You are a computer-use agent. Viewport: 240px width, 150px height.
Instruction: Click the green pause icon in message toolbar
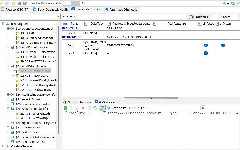tap(65, 108)
